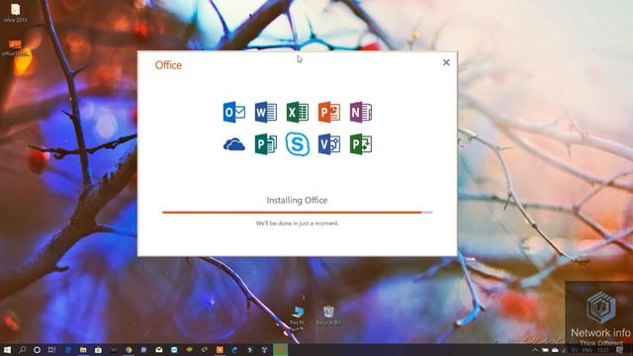The height and width of the screenshot is (356, 633).
Task: Open the Action Center notifications icon
Action: click(x=620, y=350)
